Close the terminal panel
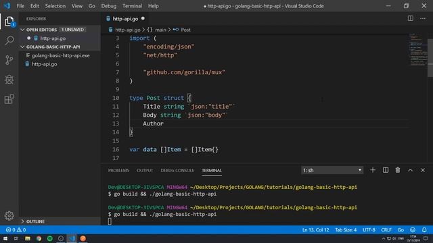The width and height of the screenshot is (433, 243). click(423, 170)
